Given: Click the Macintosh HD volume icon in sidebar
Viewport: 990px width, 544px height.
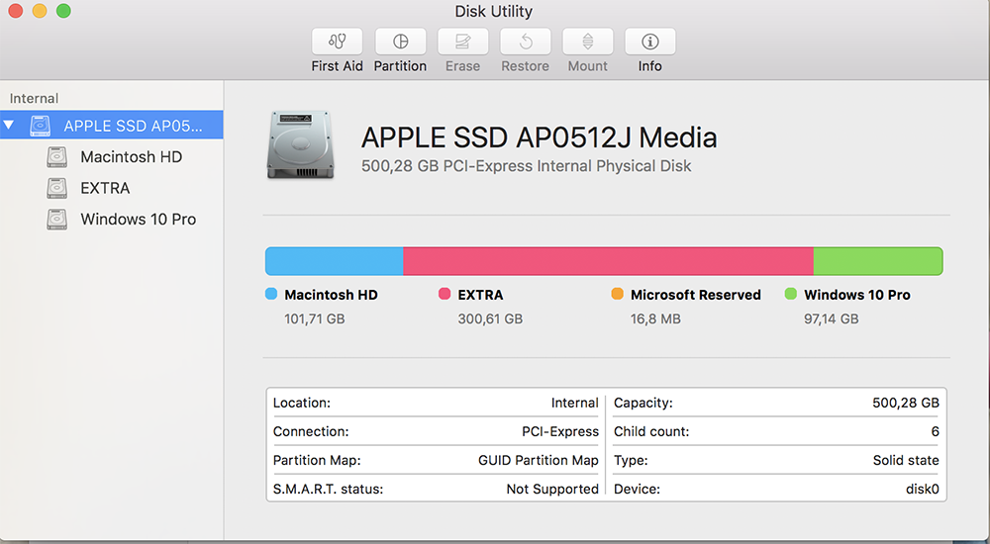Looking at the screenshot, I should pyautogui.click(x=57, y=157).
